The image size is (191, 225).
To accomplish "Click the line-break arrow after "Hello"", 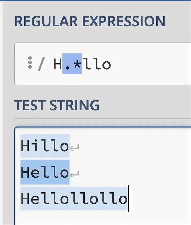I will tap(74, 174).
